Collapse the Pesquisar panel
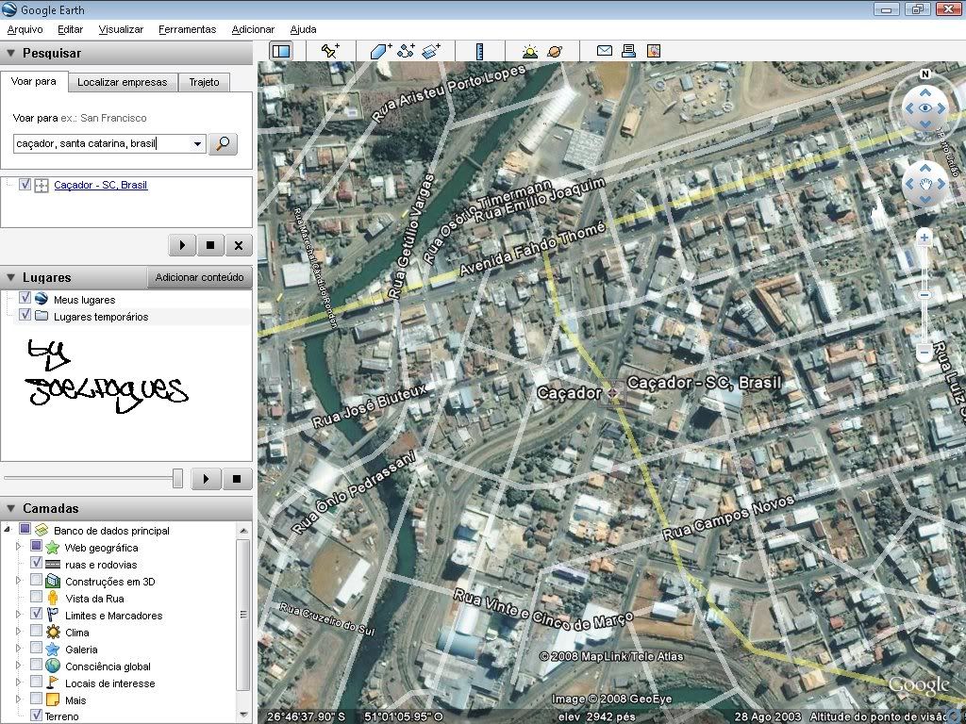Screen dimensions: 966x724 pos(10,54)
